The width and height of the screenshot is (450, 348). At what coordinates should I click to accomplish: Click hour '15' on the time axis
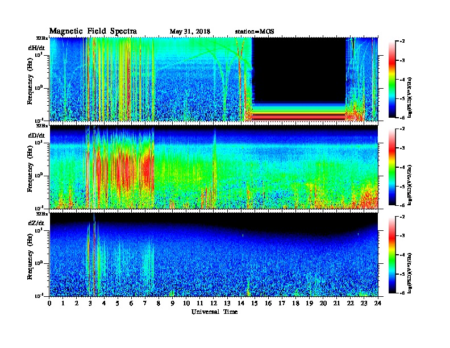pyautogui.click(x=255, y=303)
